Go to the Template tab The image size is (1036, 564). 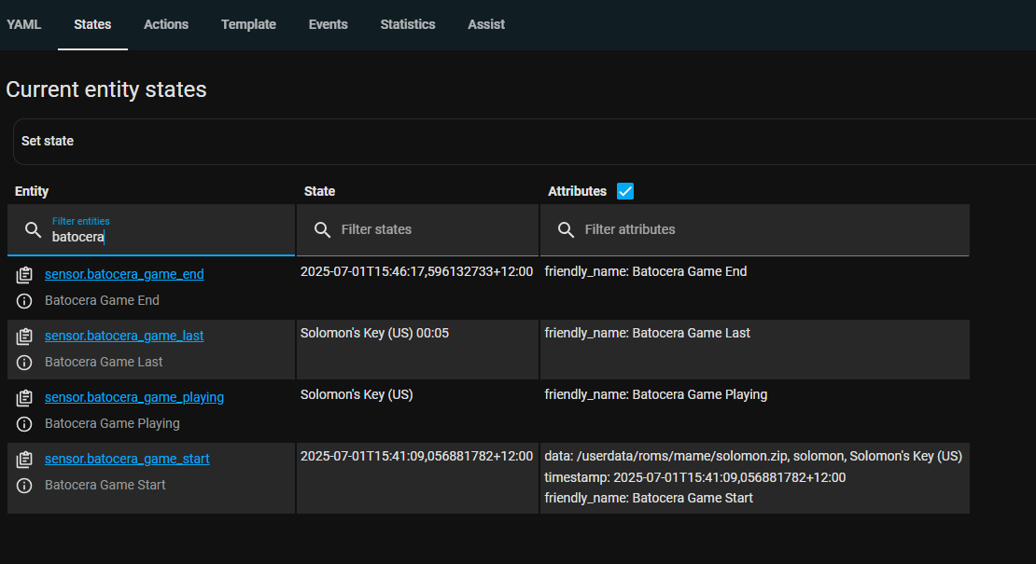tap(248, 24)
